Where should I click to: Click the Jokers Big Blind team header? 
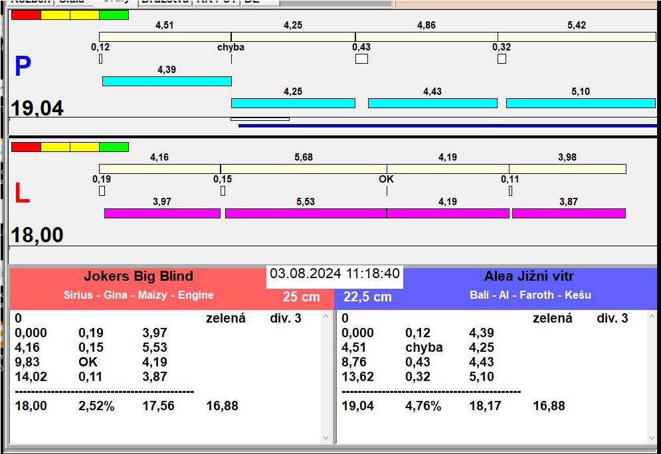(x=138, y=277)
